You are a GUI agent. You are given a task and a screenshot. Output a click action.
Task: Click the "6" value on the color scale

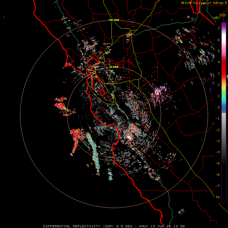[219, 40]
